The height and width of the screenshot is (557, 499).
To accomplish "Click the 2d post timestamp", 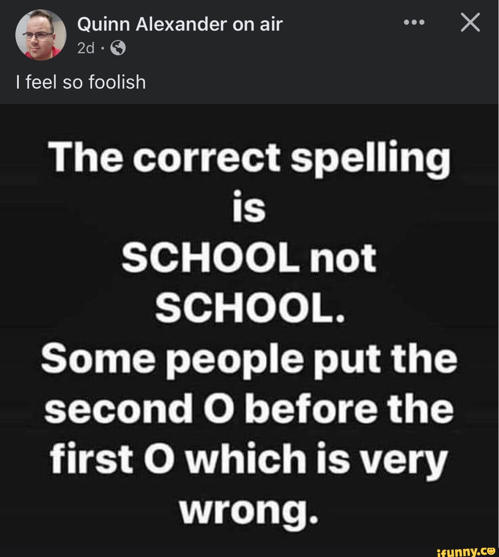I will (x=86, y=48).
